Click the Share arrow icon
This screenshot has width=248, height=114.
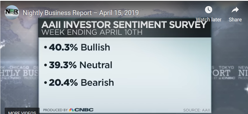[x=235, y=10]
